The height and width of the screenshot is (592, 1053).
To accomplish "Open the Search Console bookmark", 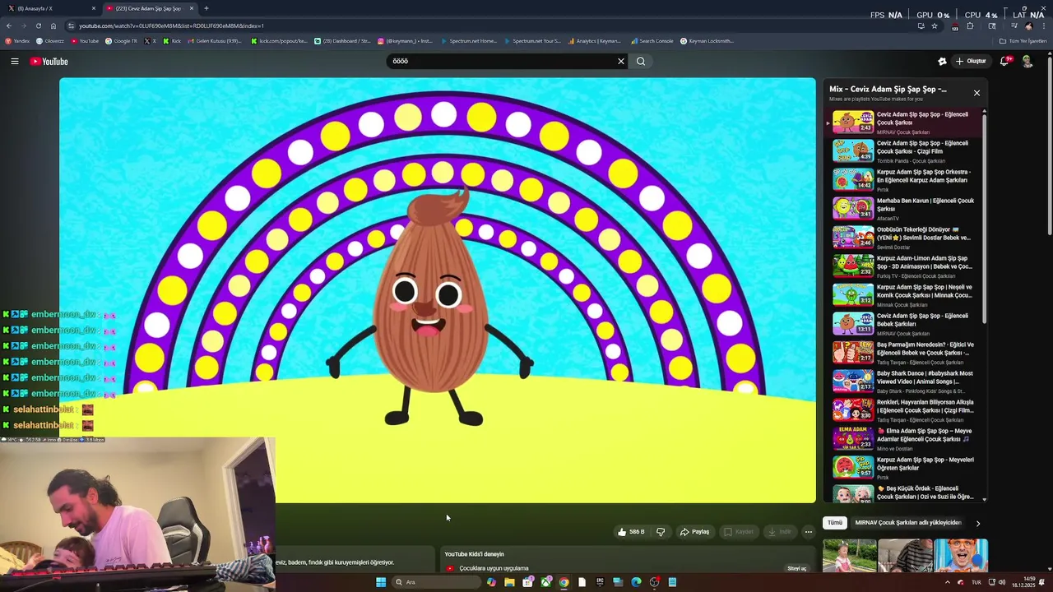I will tap(652, 41).
